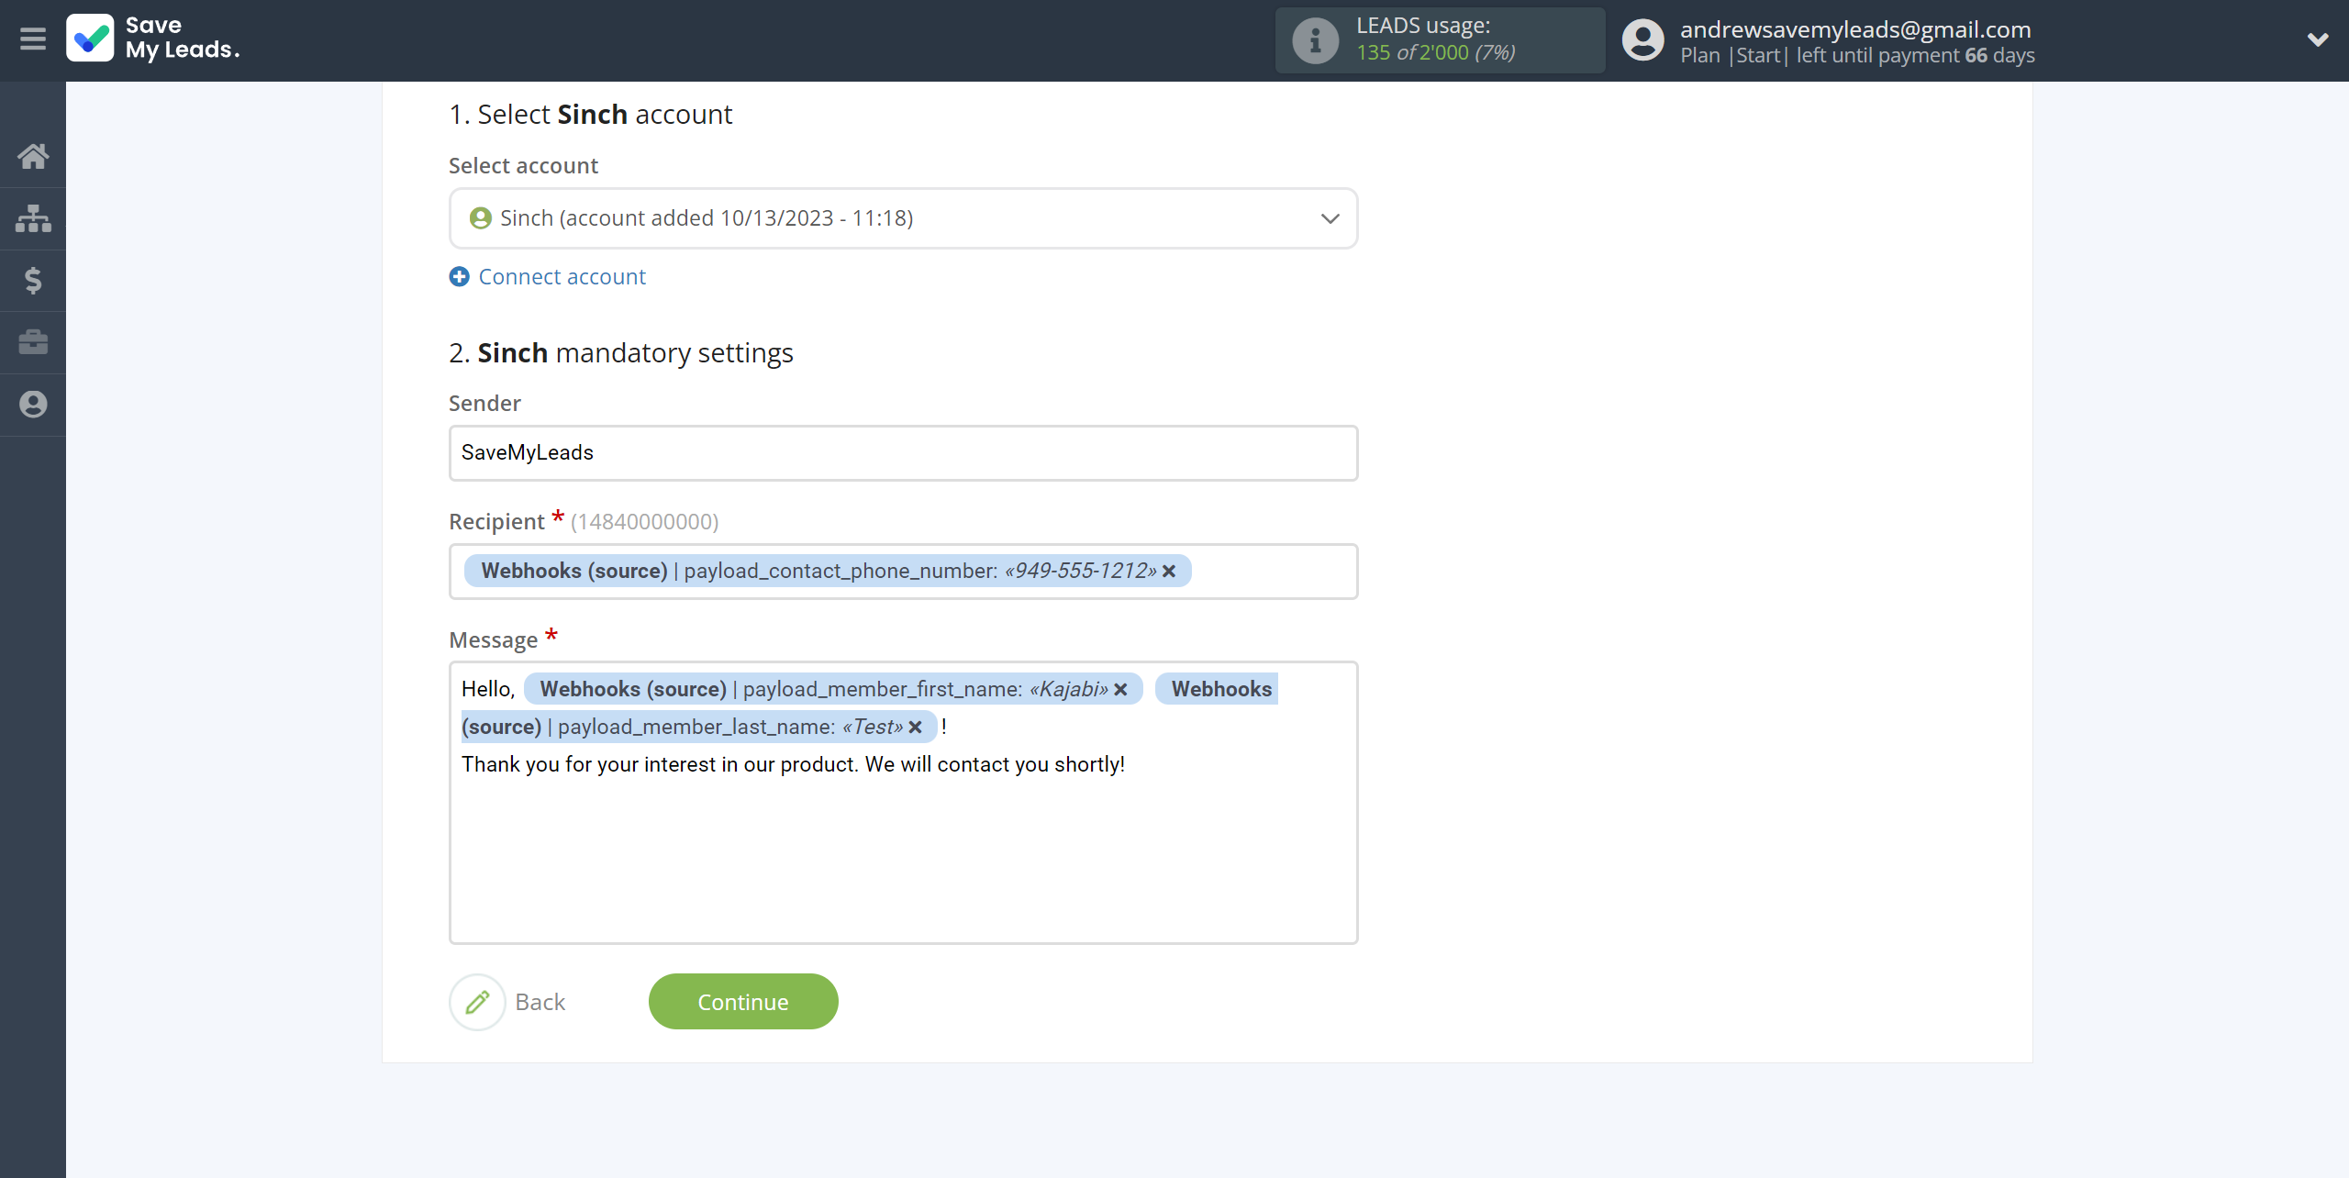Click the user/account icon in sidebar
2349x1178 pixels.
tap(33, 405)
